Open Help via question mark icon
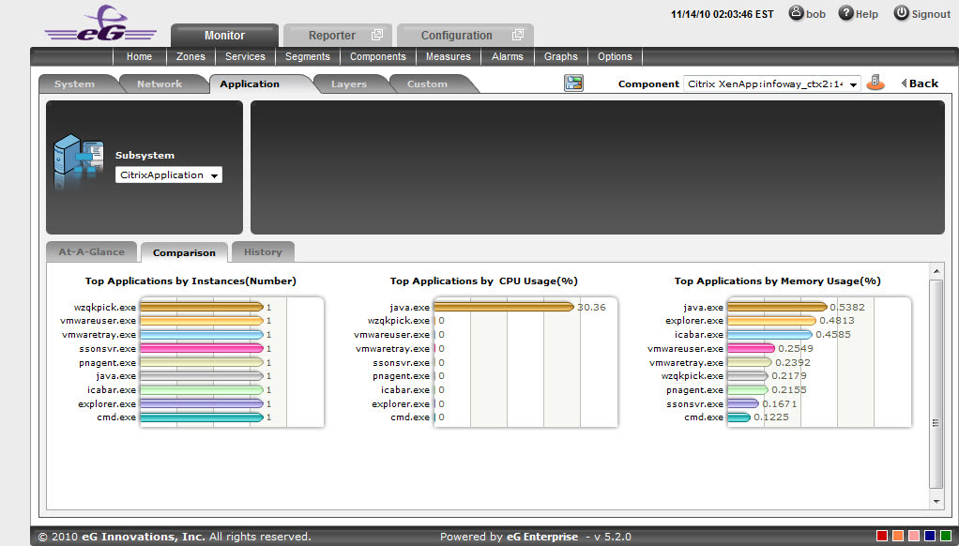 [845, 13]
